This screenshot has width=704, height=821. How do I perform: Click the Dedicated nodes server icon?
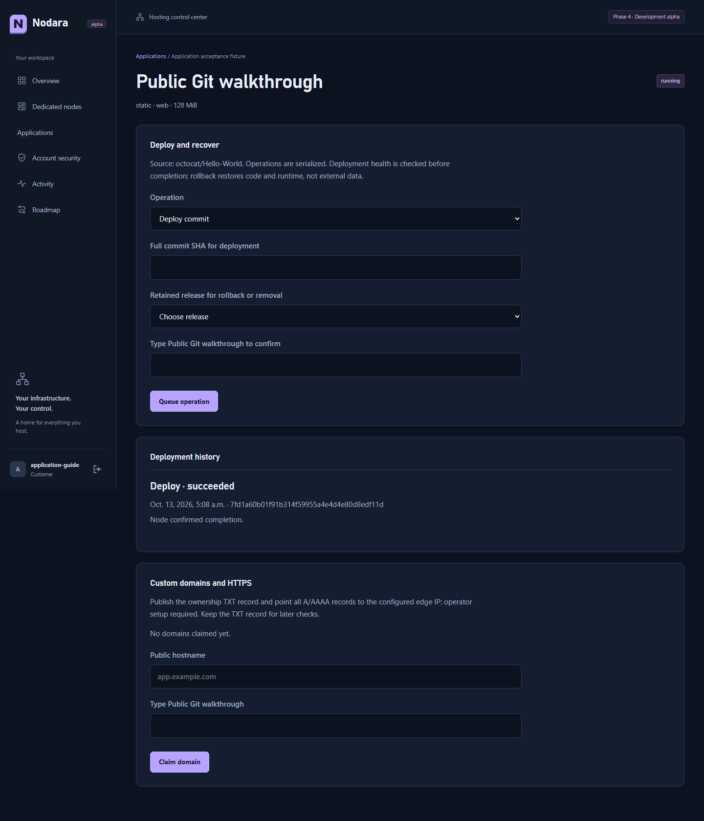click(22, 107)
